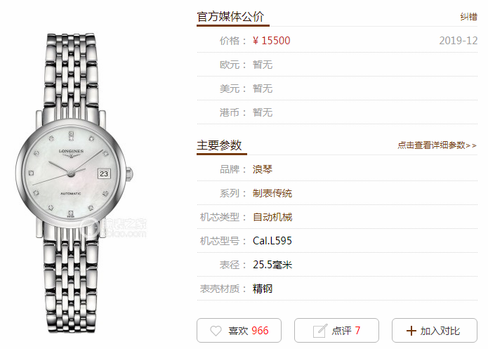This screenshot has width=488, height=349.
Task: Click the 精钢 case material value
Action: [263, 289]
